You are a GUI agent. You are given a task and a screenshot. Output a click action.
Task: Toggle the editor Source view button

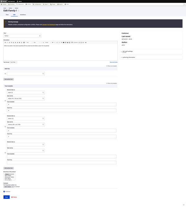pyautogui.click(x=75, y=42)
